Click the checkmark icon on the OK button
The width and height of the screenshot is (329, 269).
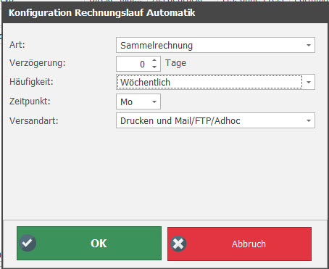tap(28, 243)
